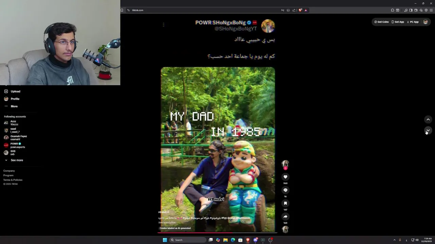Expand See more following accounts
Image resolution: width=435 pixels, height=244 pixels.
coord(14,160)
